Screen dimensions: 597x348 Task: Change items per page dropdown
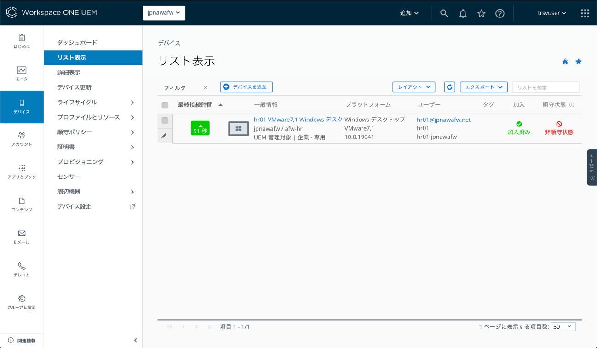[563, 327]
